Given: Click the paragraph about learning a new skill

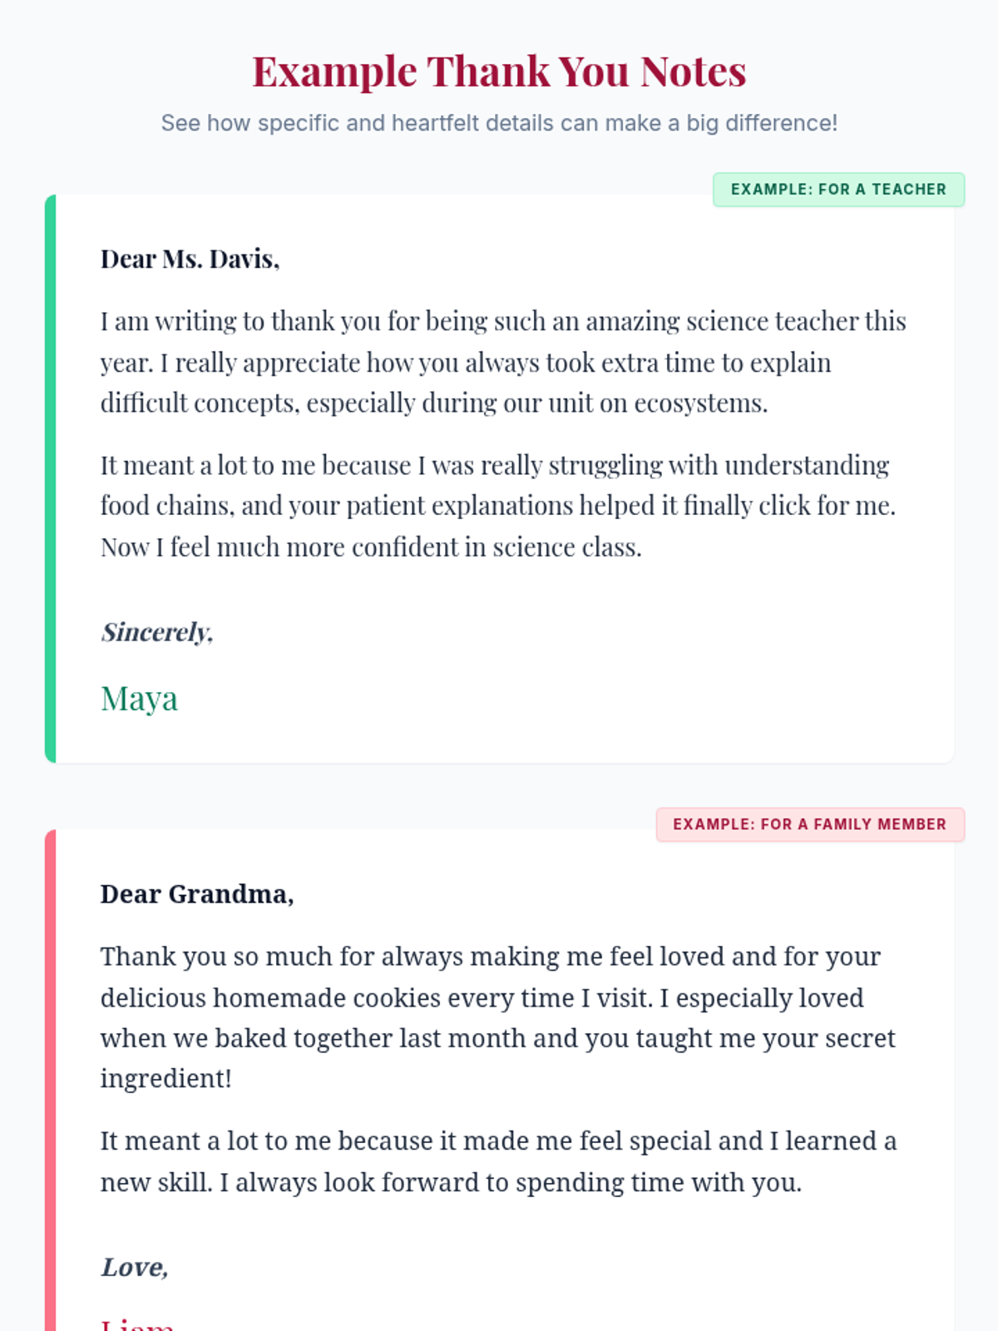Looking at the screenshot, I should point(499,1161).
